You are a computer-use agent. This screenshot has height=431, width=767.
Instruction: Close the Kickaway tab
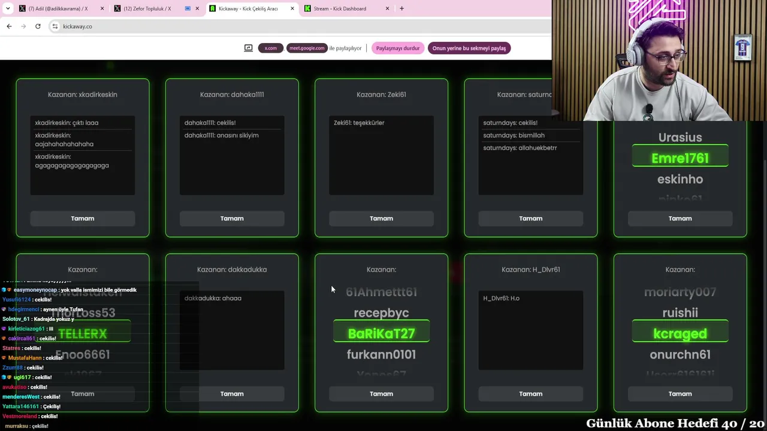292,8
